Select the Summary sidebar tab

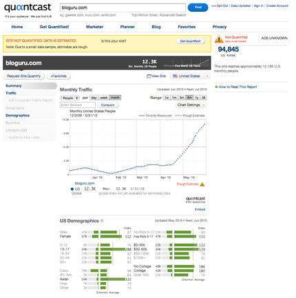pyautogui.click(x=30, y=86)
